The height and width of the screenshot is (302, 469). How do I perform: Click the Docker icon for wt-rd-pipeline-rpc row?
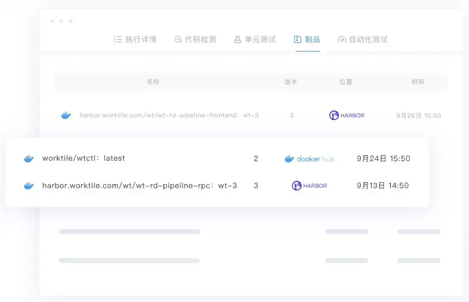coord(29,186)
